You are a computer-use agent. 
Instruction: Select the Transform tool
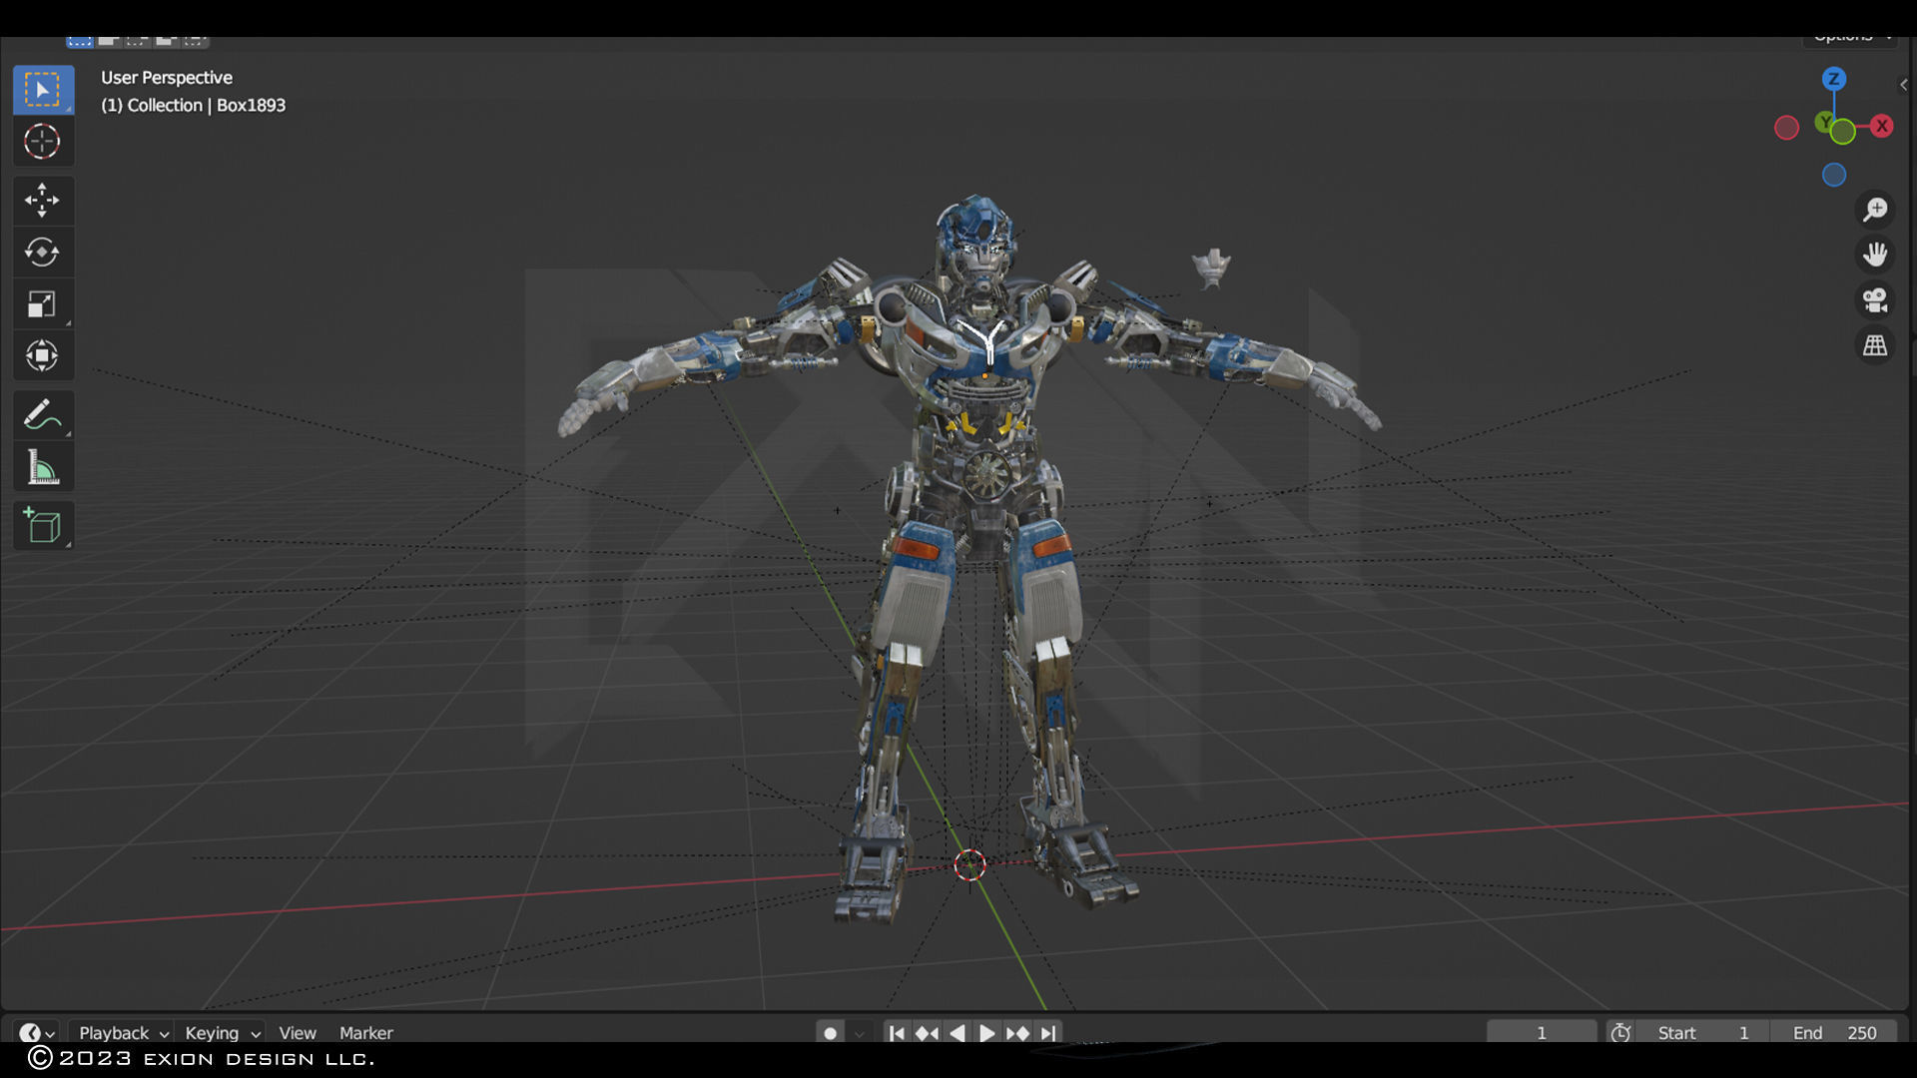(x=43, y=356)
